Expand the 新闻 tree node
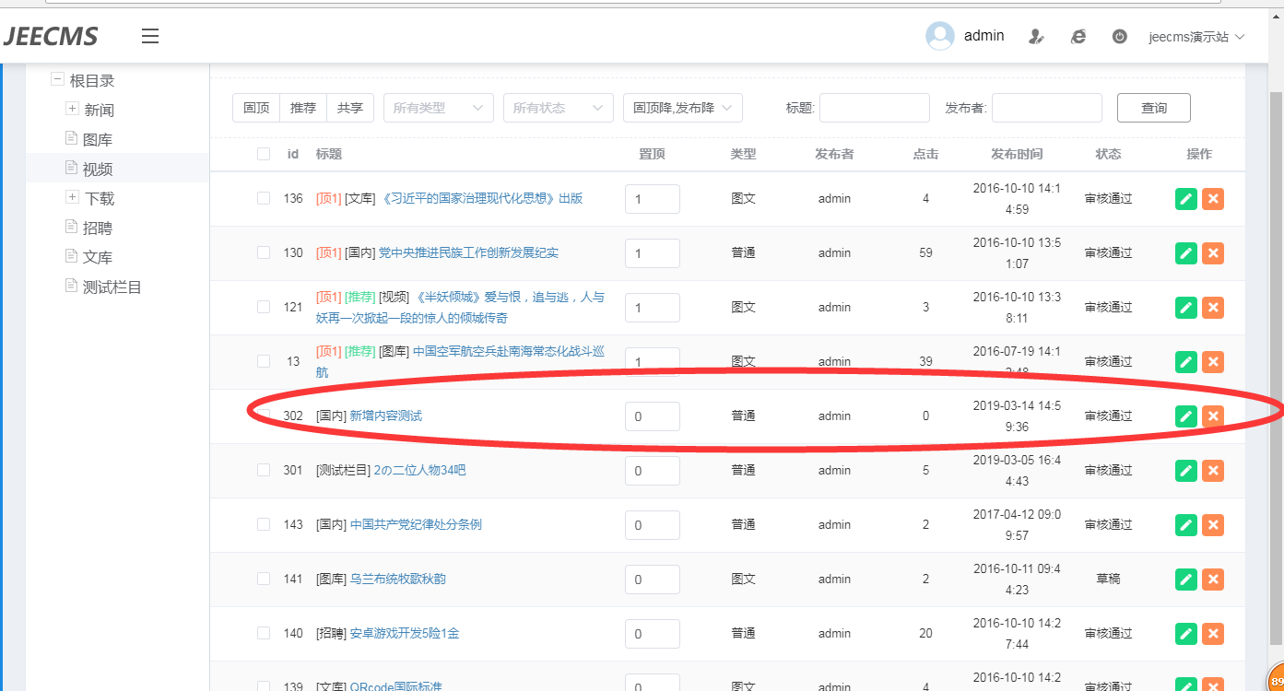Screen dimensions: 1284x691 coord(73,109)
